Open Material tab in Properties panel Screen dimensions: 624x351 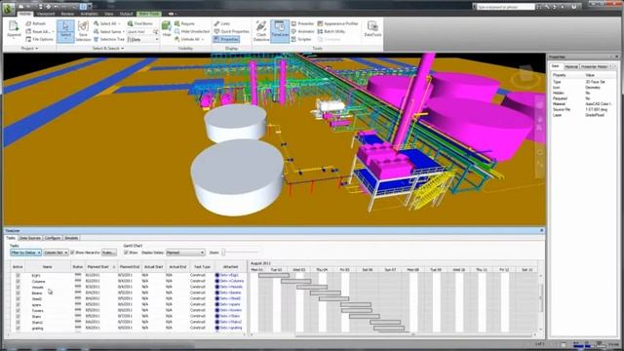[x=571, y=66]
